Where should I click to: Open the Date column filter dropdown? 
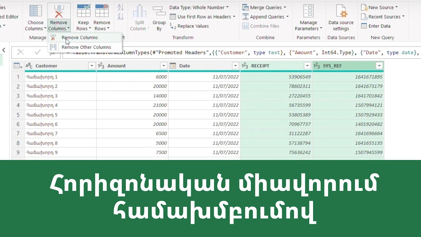(x=235, y=66)
